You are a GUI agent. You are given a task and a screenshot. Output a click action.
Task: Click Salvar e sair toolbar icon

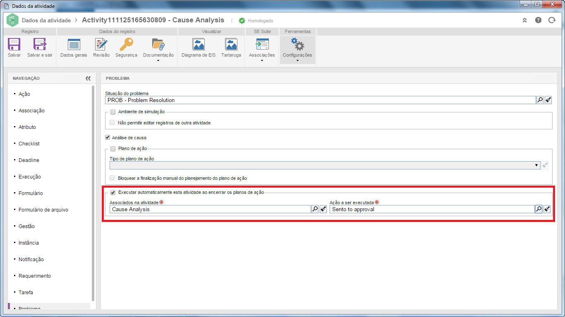[x=40, y=44]
